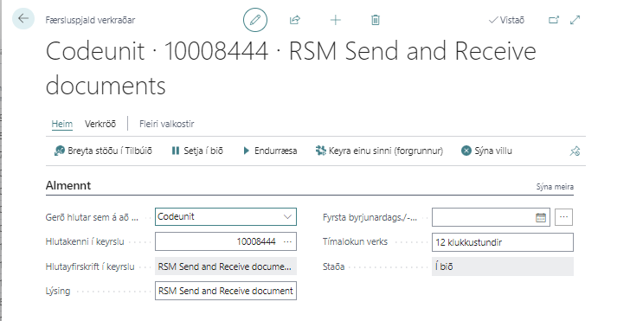The width and height of the screenshot is (630, 321).
Task: Open calendar picker for Fyrsta byrjunardags
Action: (541, 217)
